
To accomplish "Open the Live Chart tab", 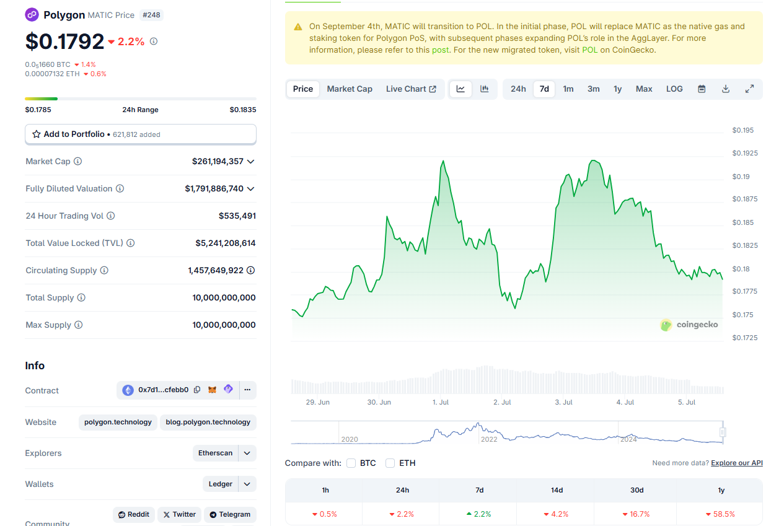I will 411,89.
